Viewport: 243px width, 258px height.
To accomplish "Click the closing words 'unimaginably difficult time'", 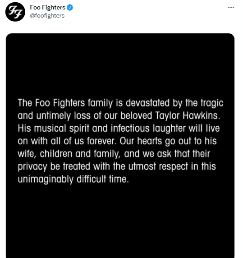I will click(73, 179).
